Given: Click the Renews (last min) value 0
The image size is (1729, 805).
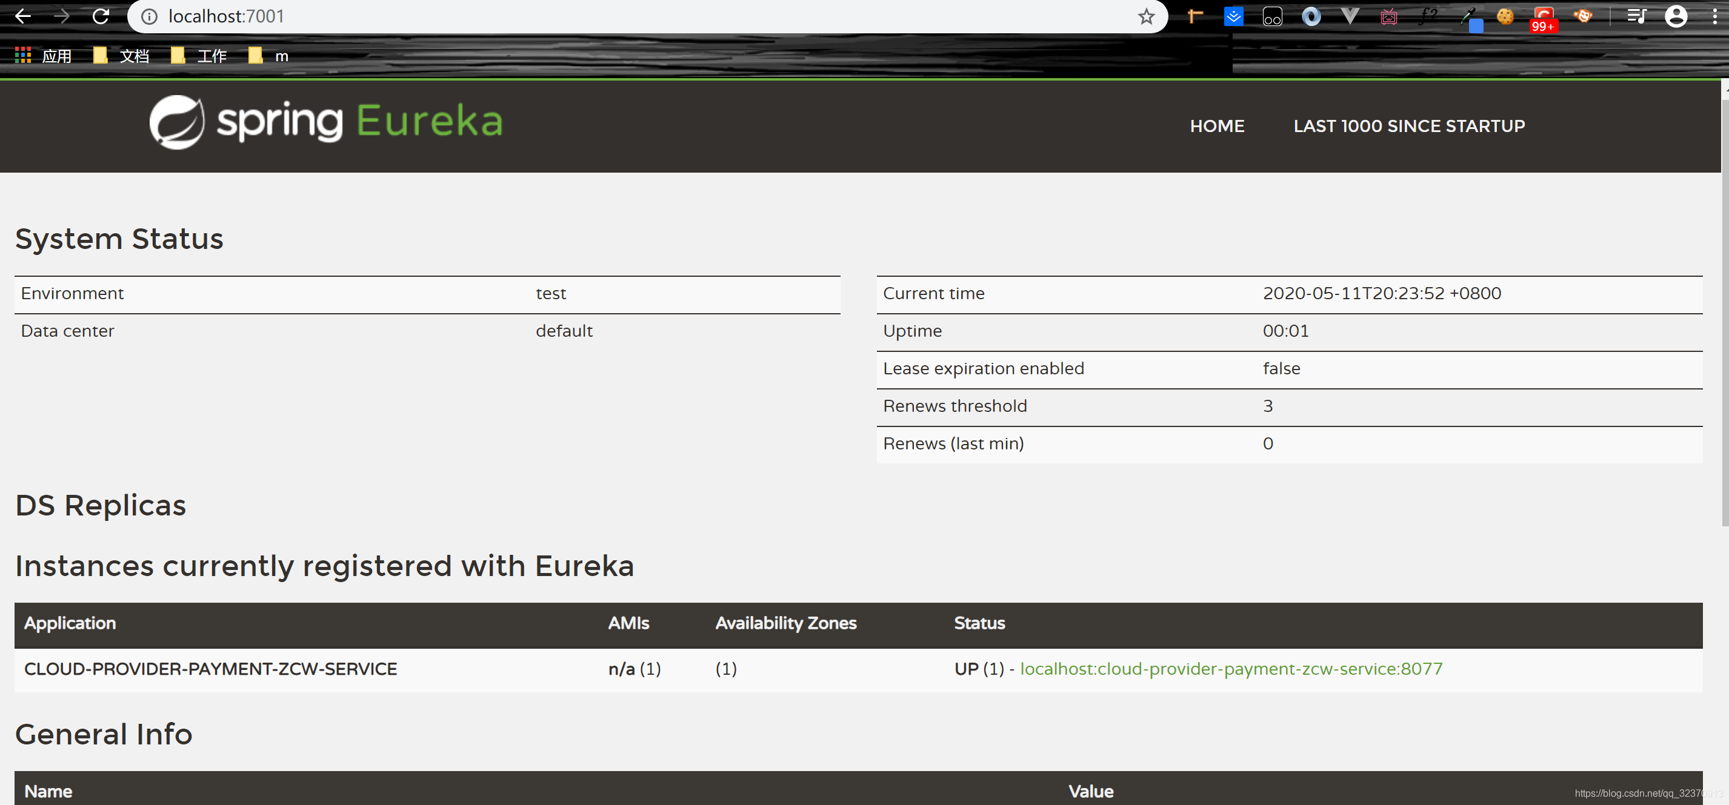Looking at the screenshot, I should (1268, 443).
